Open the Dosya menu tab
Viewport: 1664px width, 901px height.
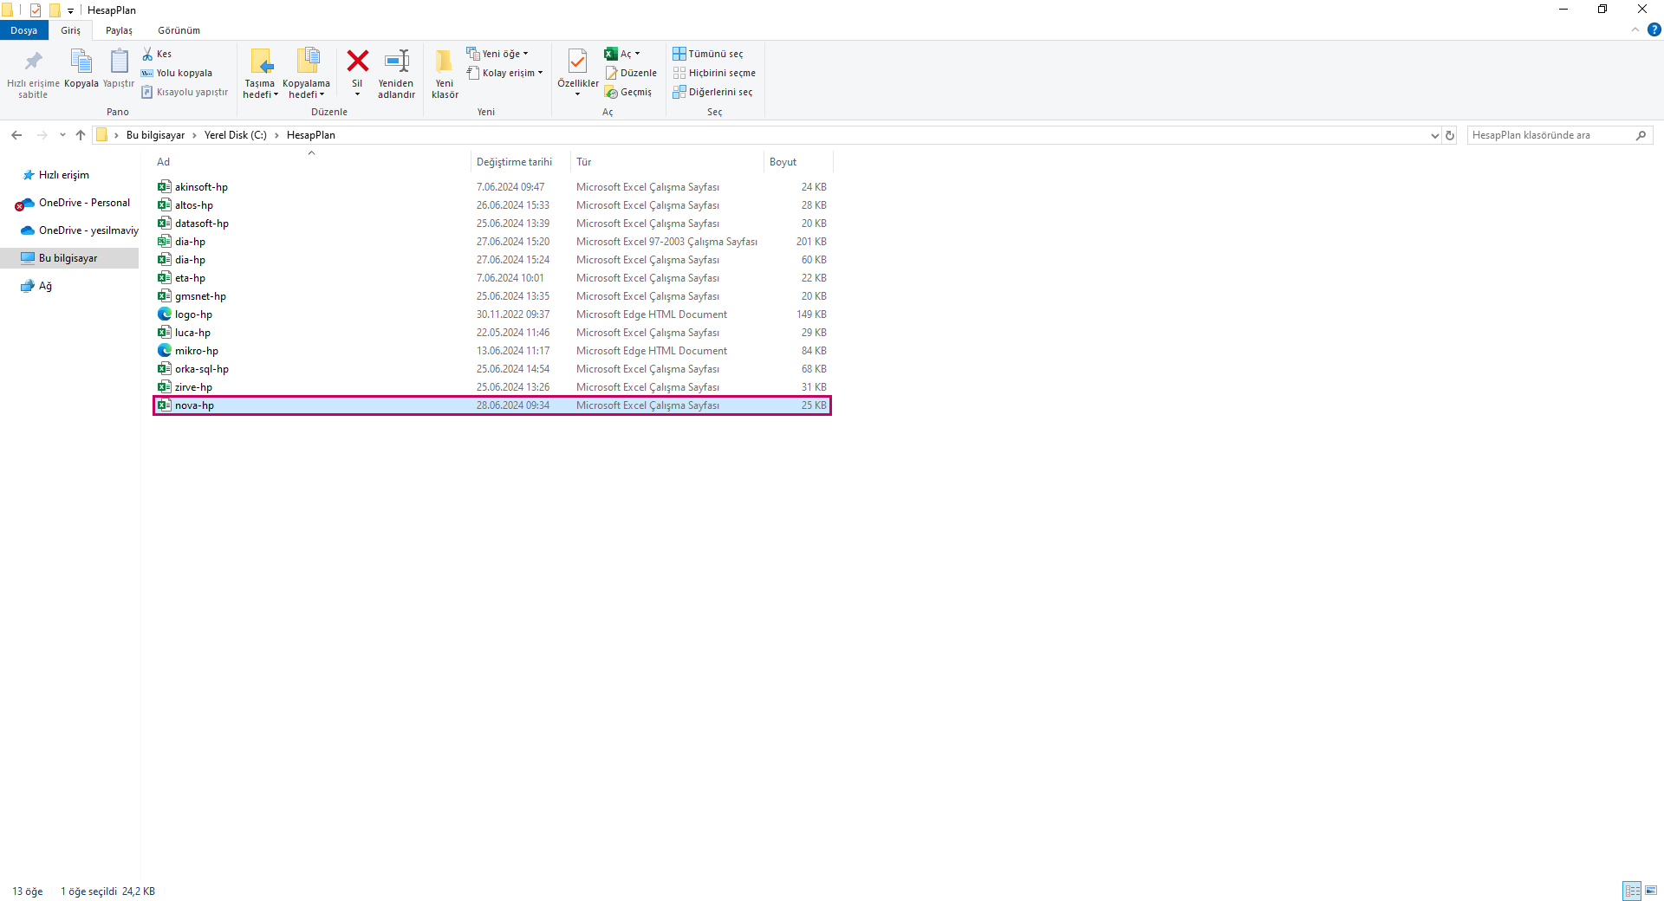click(x=24, y=30)
